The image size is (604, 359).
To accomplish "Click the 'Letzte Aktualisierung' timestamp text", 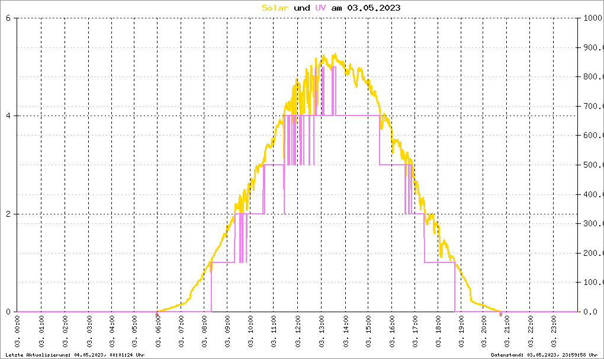I will tap(75, 355).
